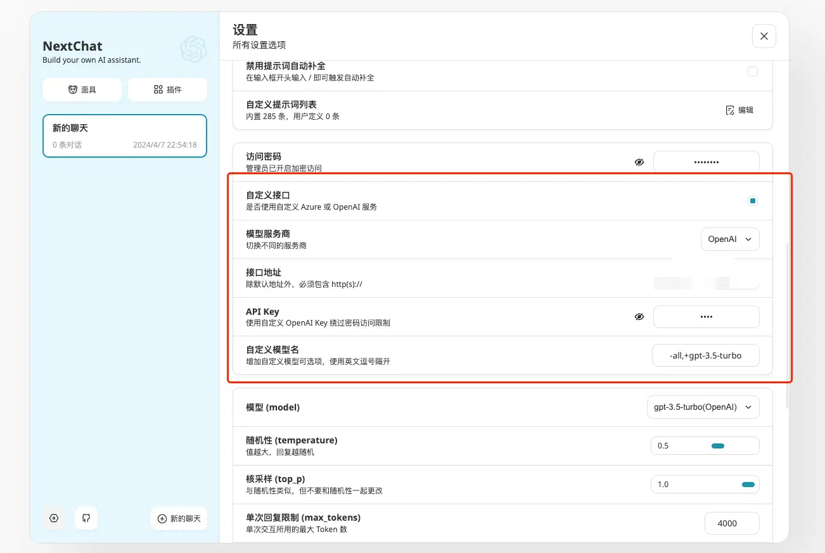
Task: Click the mask icon on the 面具 button
Action: coord(72,89)
